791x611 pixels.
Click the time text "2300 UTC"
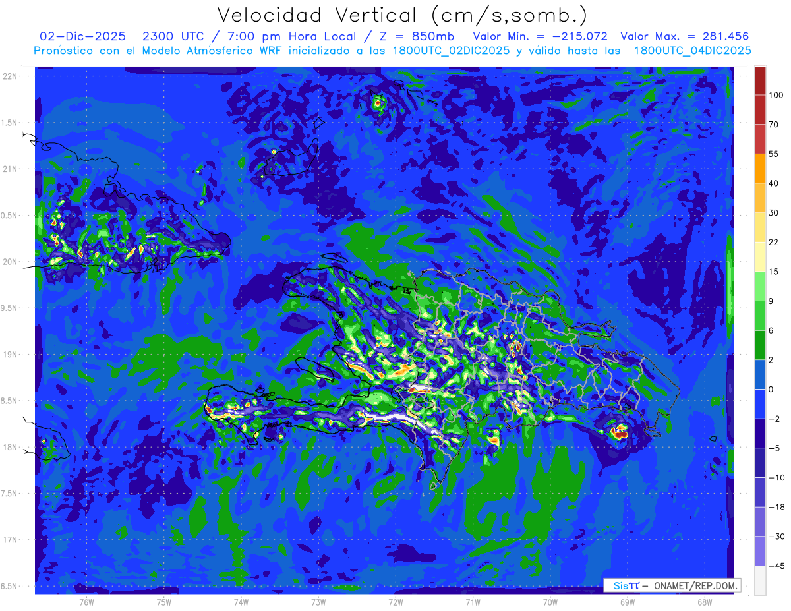[173, 36]
